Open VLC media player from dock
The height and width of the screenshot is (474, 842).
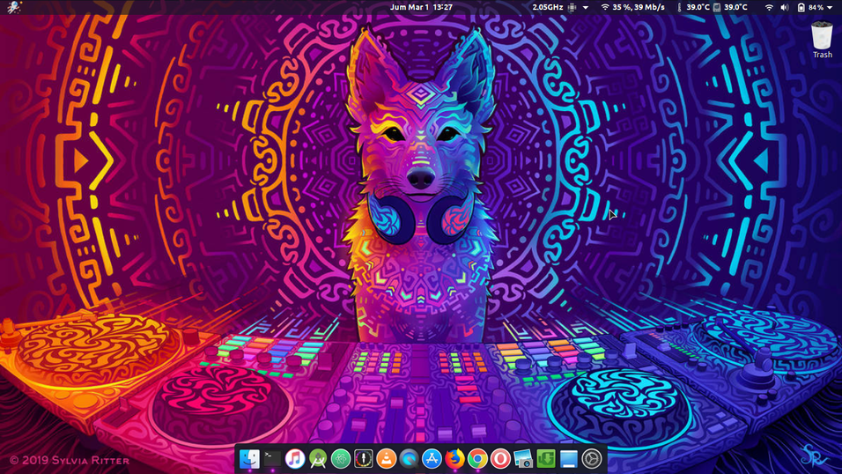(386, 459)
